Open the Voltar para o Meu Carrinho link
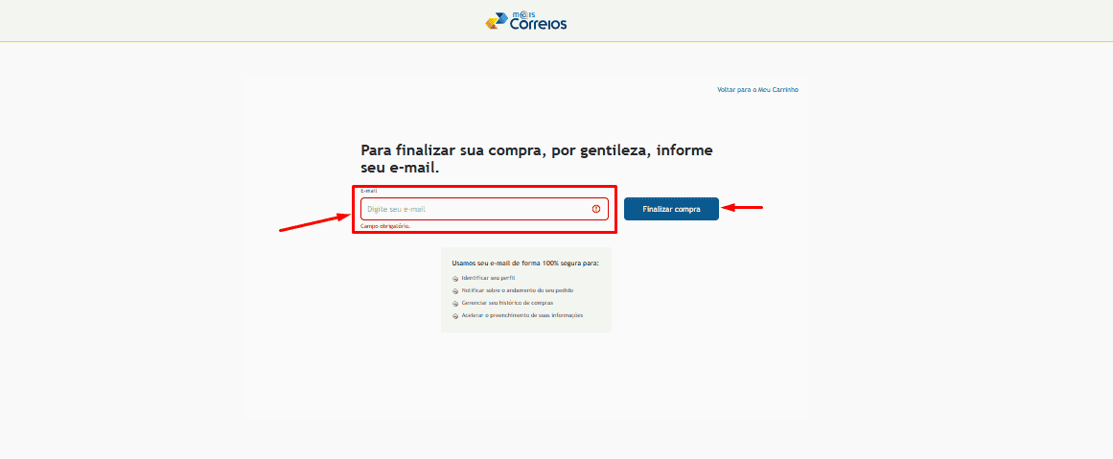 tap(757, 89)
